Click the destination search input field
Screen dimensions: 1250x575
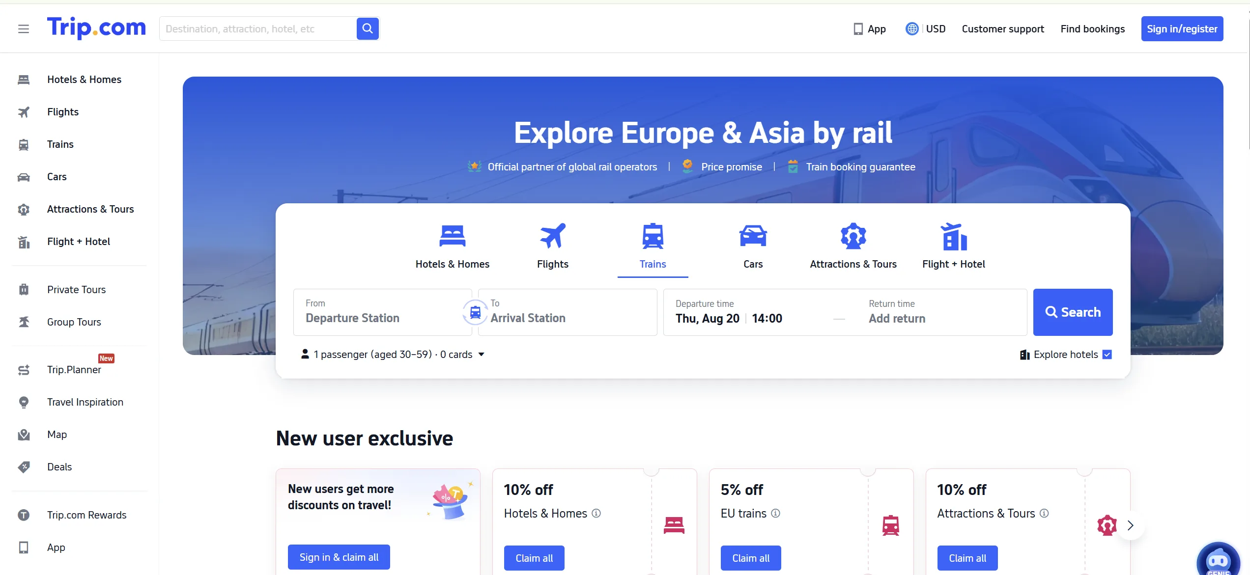(x=258, y=28)
